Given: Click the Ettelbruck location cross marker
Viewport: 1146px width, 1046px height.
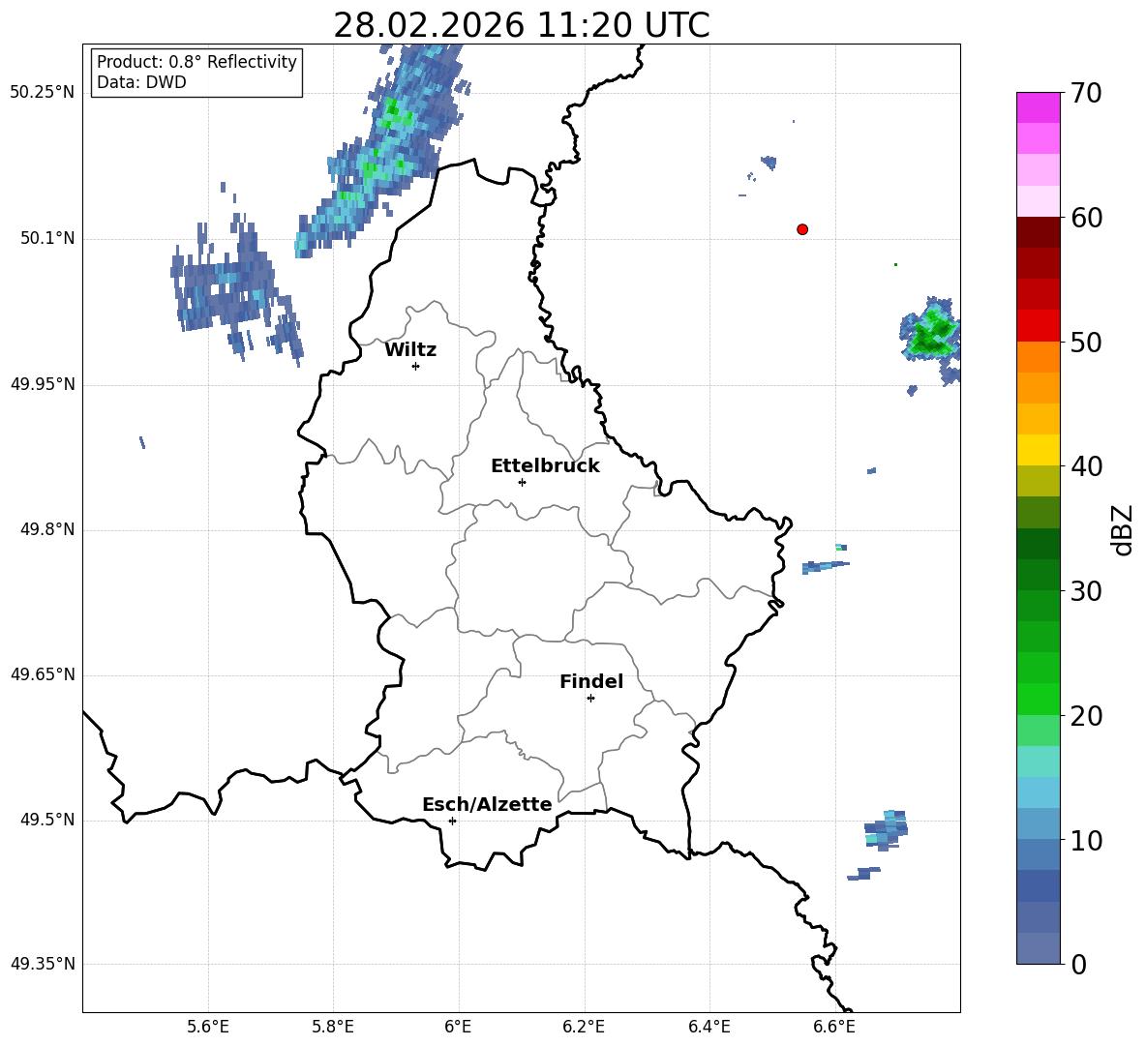Looking at the screenshot, I should point(522,482).
